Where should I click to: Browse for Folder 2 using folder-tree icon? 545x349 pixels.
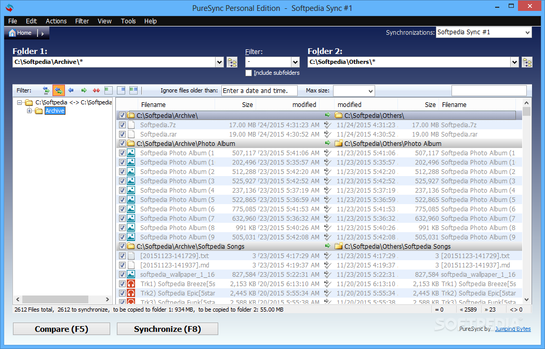click(527, 62)
